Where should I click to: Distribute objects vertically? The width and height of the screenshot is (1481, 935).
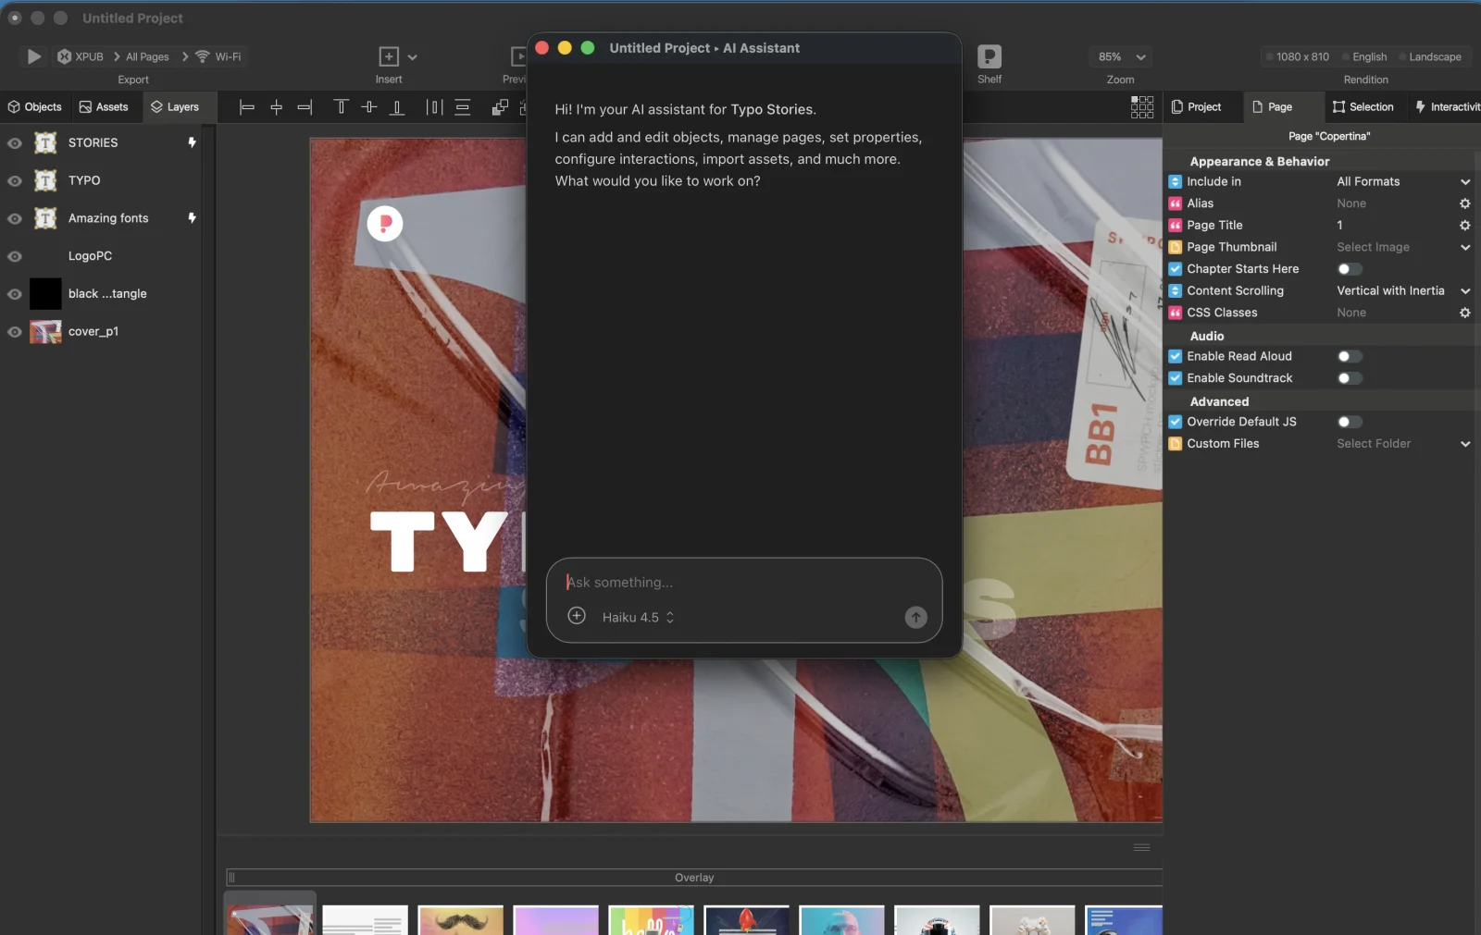coord(463,107)
